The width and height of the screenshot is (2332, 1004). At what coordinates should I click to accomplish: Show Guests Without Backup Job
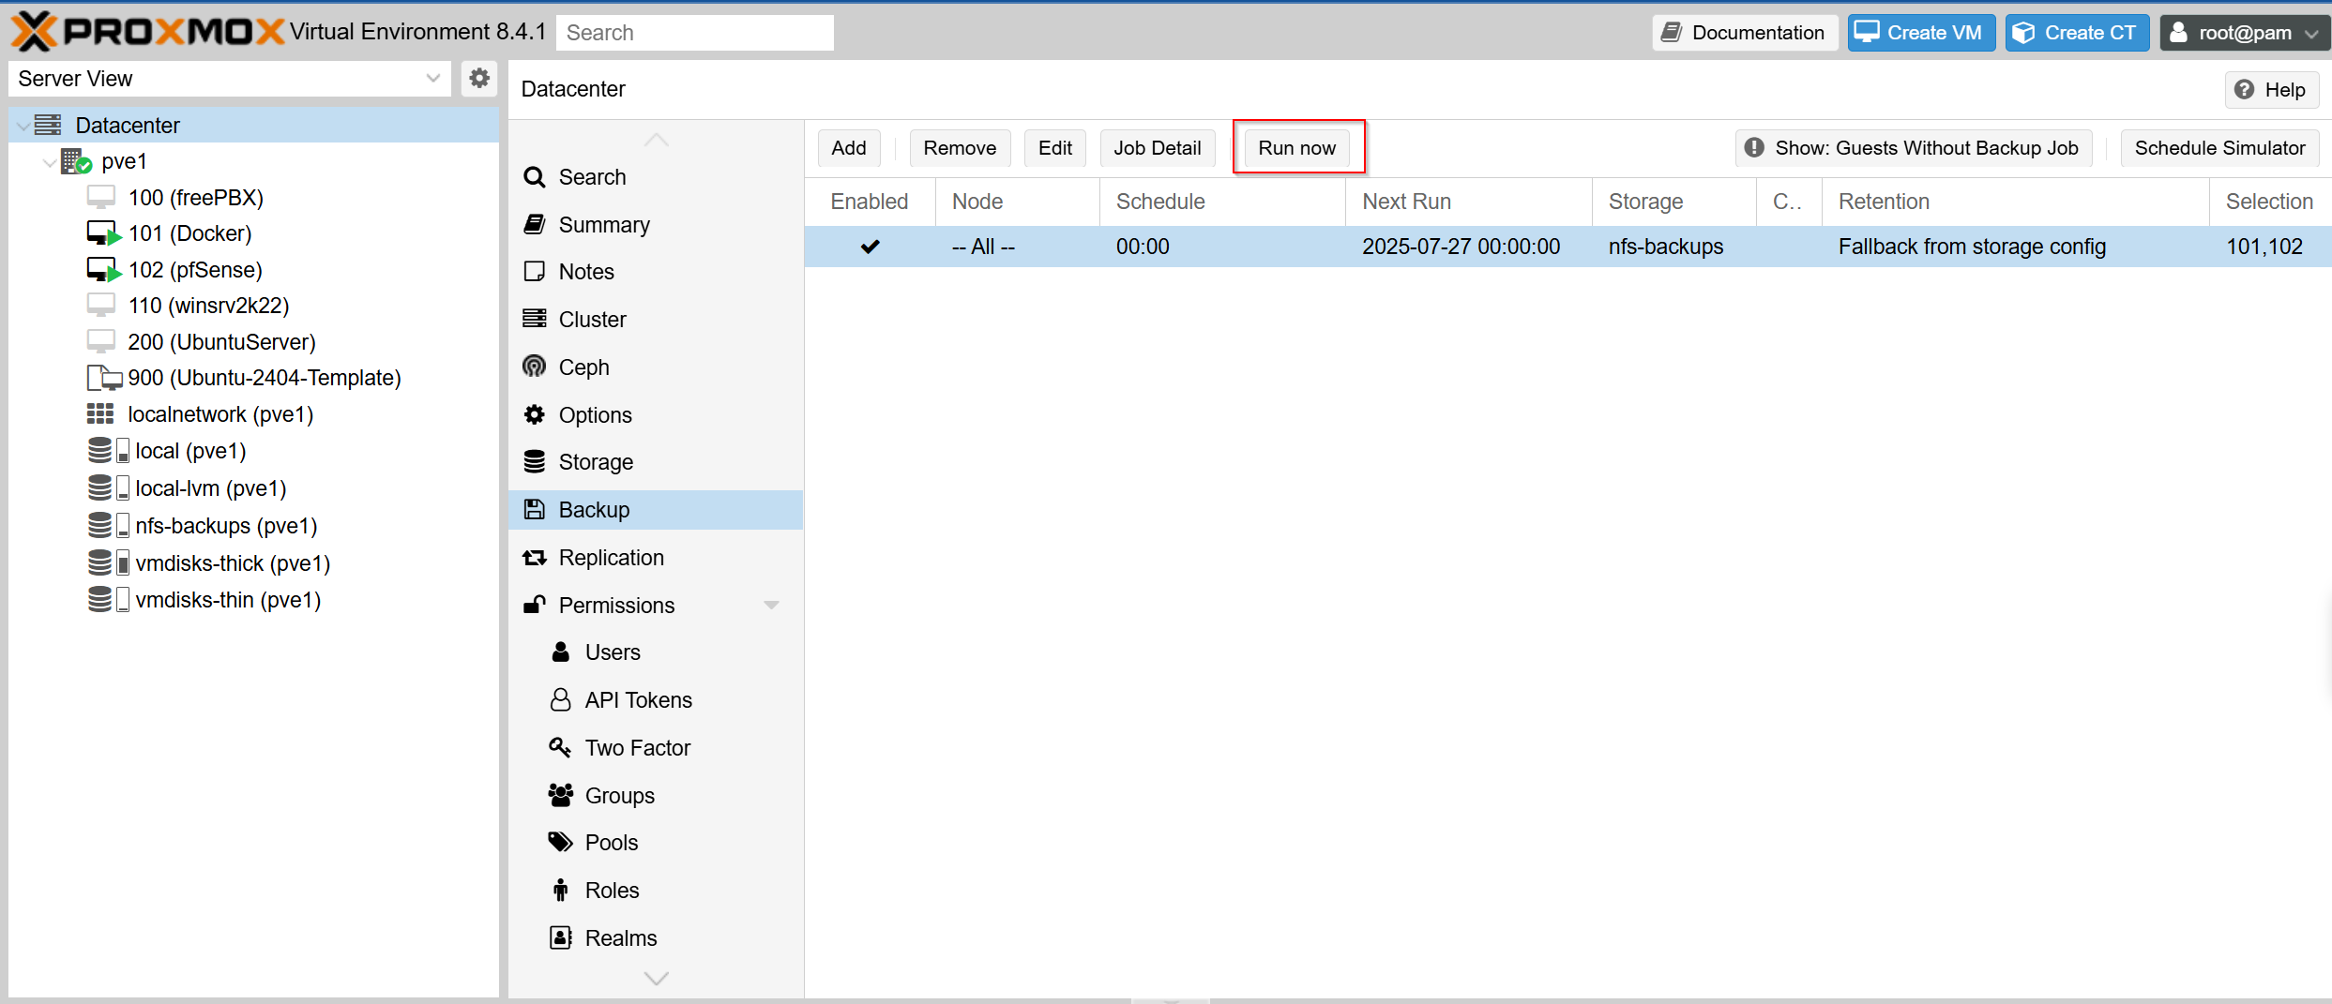click(x=1913, y=148)
